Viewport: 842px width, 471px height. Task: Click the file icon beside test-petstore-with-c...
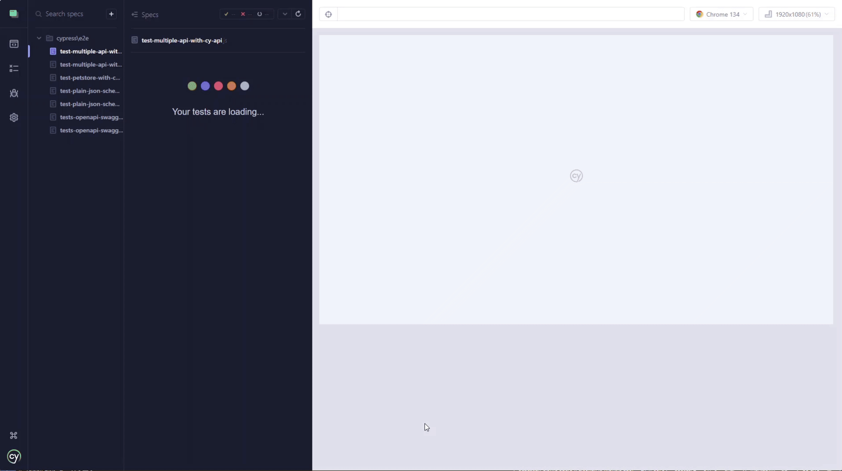pyautogui.click(x=53, y=78)
